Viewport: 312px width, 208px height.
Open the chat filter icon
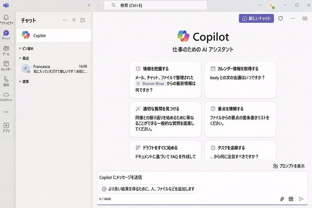(74, 20)
